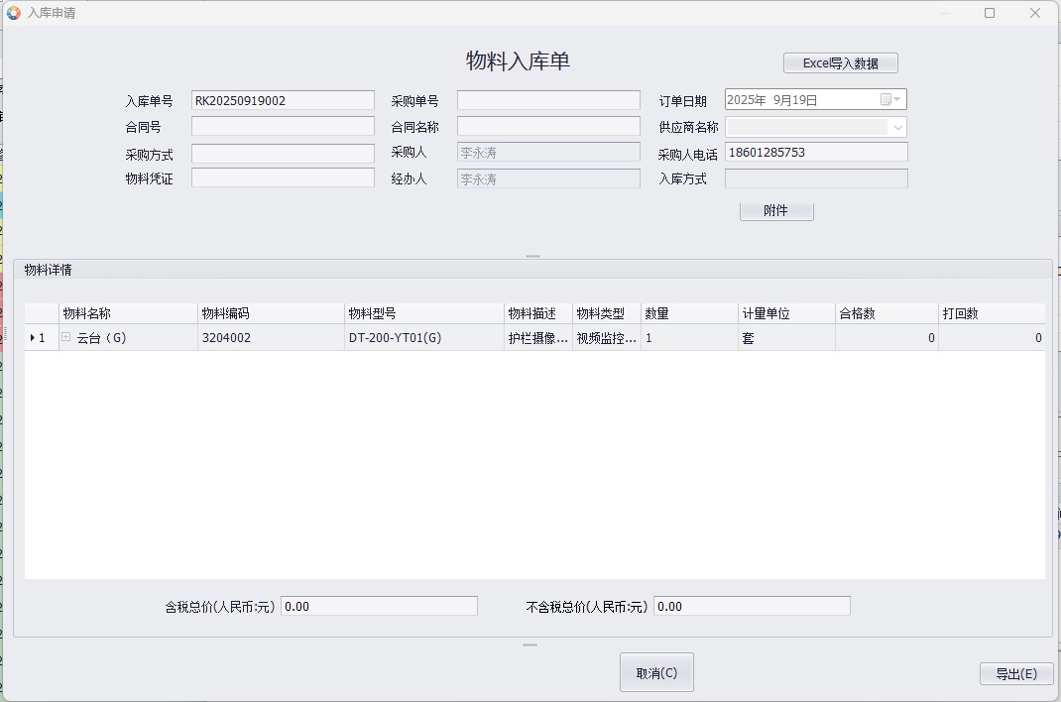Sort by 物料名称 column header
This screenshot has width=1061, height=702.
coord(128,313)
